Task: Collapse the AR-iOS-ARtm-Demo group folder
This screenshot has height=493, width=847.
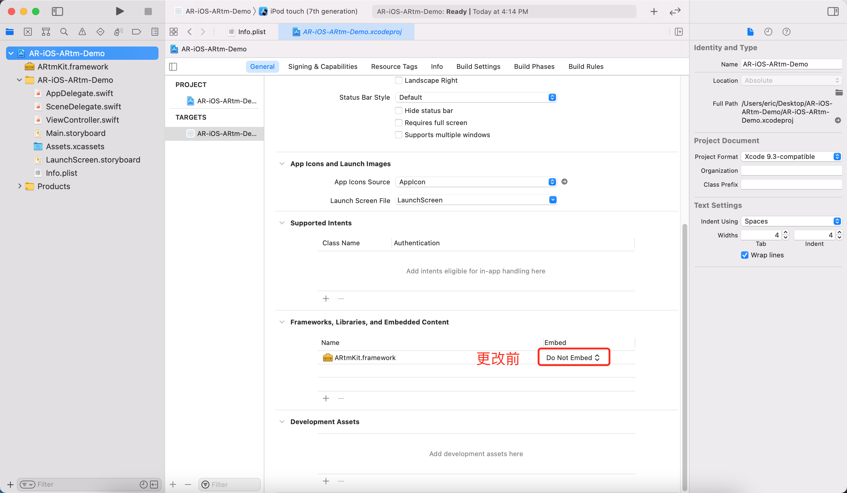Action: pos(19,80)
